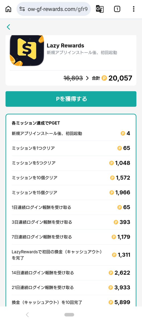Click the Pを獲得する button

point(71,99)
